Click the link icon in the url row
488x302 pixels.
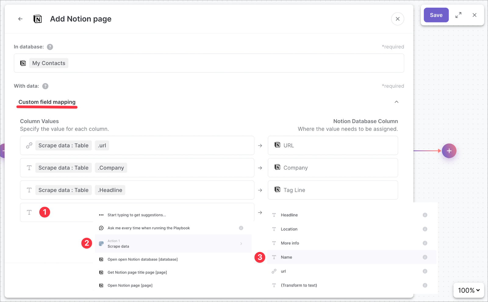(x=29, y=146)
